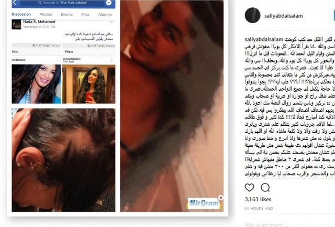Image resolution: width=335 pixels, height=227 pixels.
Task: Open the Albums tab
Action: (105, 15)
